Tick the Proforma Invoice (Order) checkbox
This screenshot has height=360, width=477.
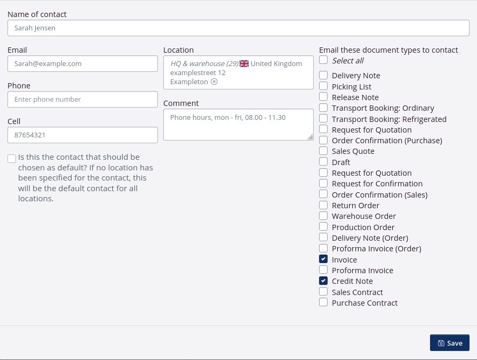coord(323,248)
